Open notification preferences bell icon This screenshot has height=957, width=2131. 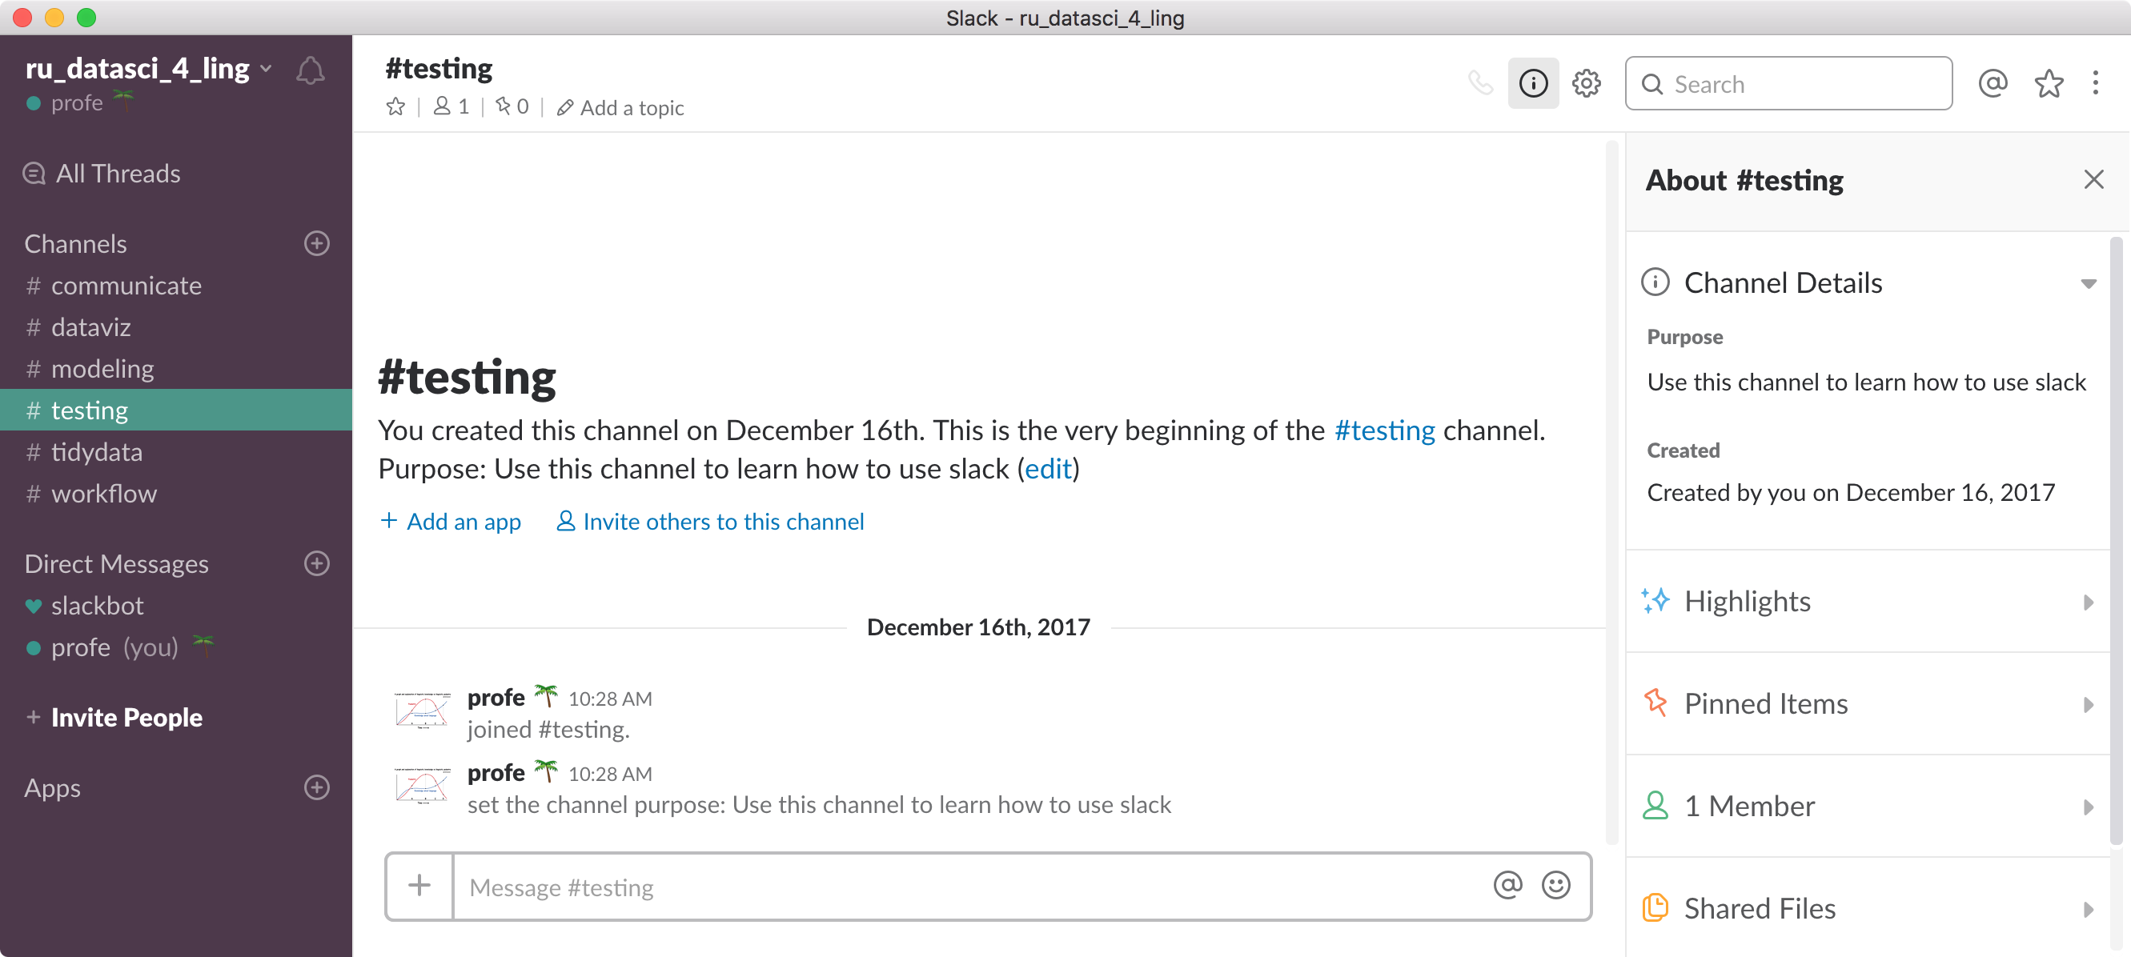point(311,71)
